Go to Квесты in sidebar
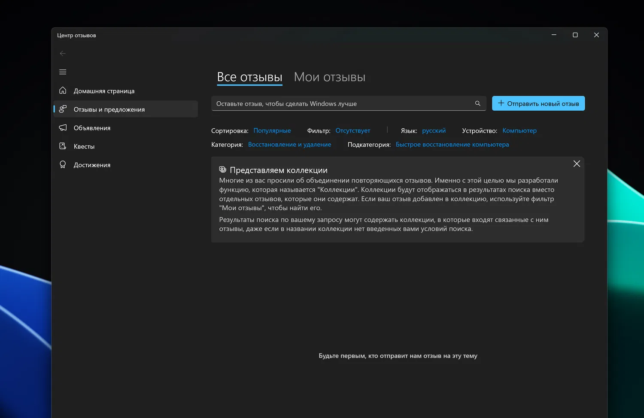Viewport: 644px width, 418px height. click(126, 146)
